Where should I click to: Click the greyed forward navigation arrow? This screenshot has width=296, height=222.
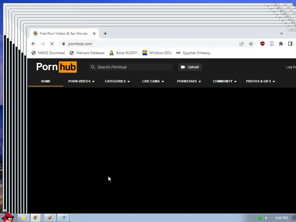click(43, 44)
